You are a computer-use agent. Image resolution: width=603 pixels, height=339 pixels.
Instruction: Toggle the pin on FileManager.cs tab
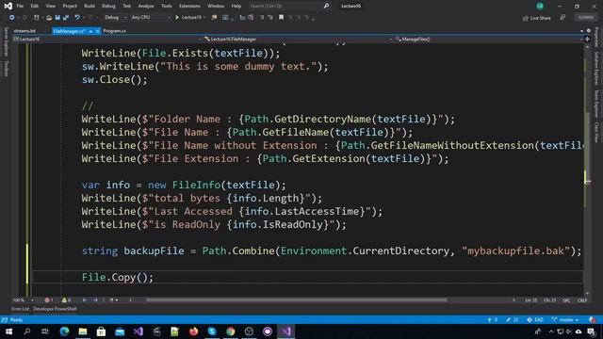[90, 31]
